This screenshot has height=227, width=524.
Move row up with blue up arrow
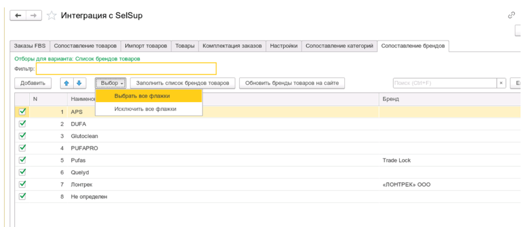click(66, 83)
